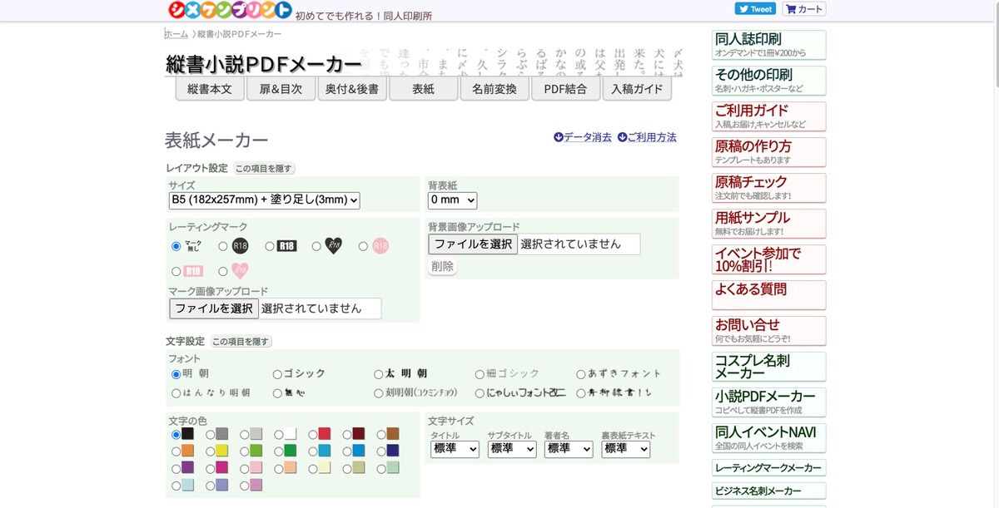Switch to the PDF結合 tab
The image size is (999, 508).
[x=565, y=88]
